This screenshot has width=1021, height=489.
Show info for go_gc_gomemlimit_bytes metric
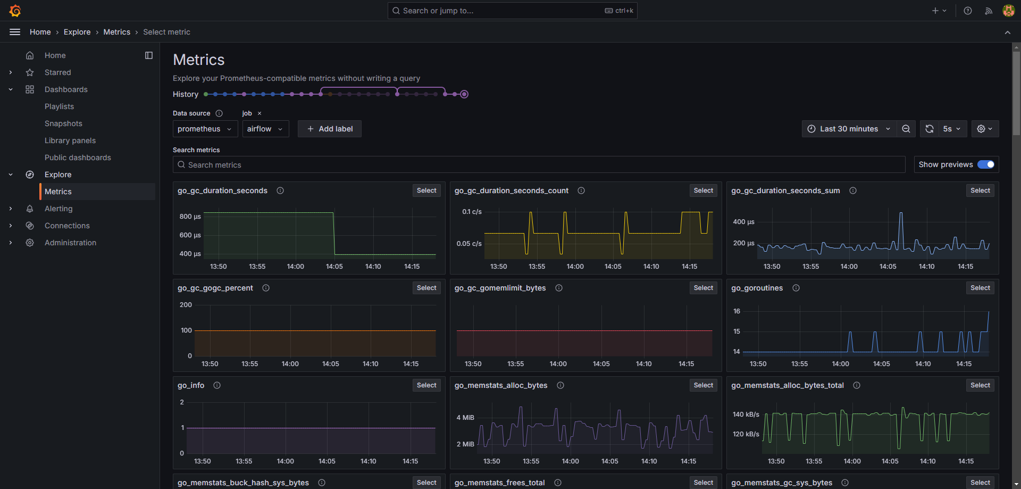coord(559,288)
